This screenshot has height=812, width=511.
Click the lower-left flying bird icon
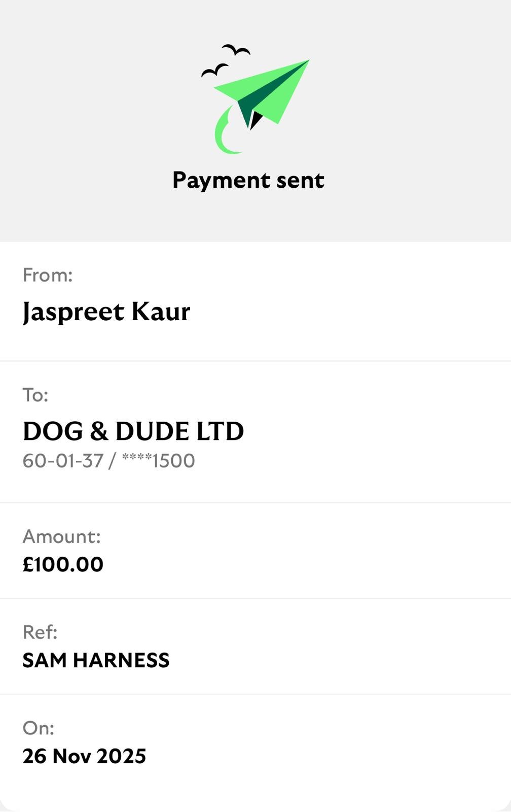click(214, 70)
